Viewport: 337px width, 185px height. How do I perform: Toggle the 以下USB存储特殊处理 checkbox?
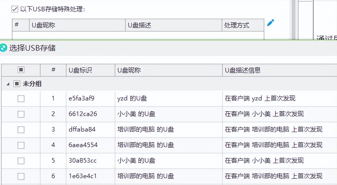[x=14, y=9]
